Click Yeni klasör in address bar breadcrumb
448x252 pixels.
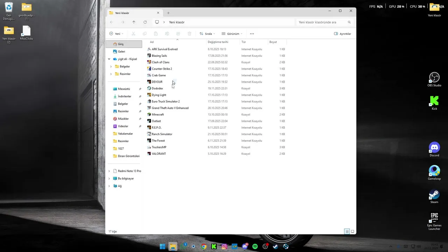[x=177, y=22]
